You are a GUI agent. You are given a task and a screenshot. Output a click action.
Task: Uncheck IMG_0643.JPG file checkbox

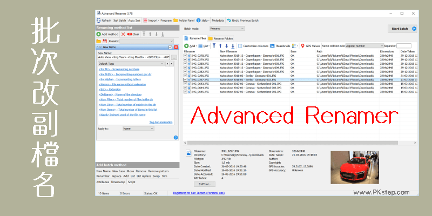(185, 84)
